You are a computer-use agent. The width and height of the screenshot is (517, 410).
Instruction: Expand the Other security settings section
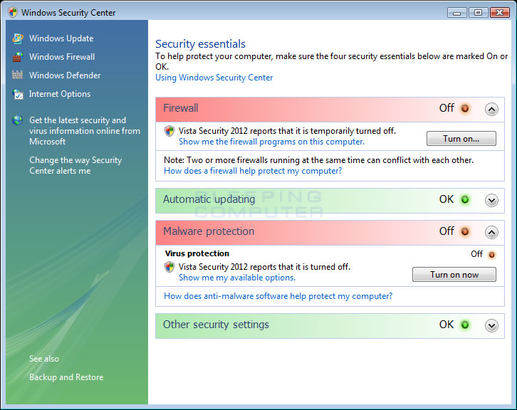pyautogui.click(x=491, y=325)
